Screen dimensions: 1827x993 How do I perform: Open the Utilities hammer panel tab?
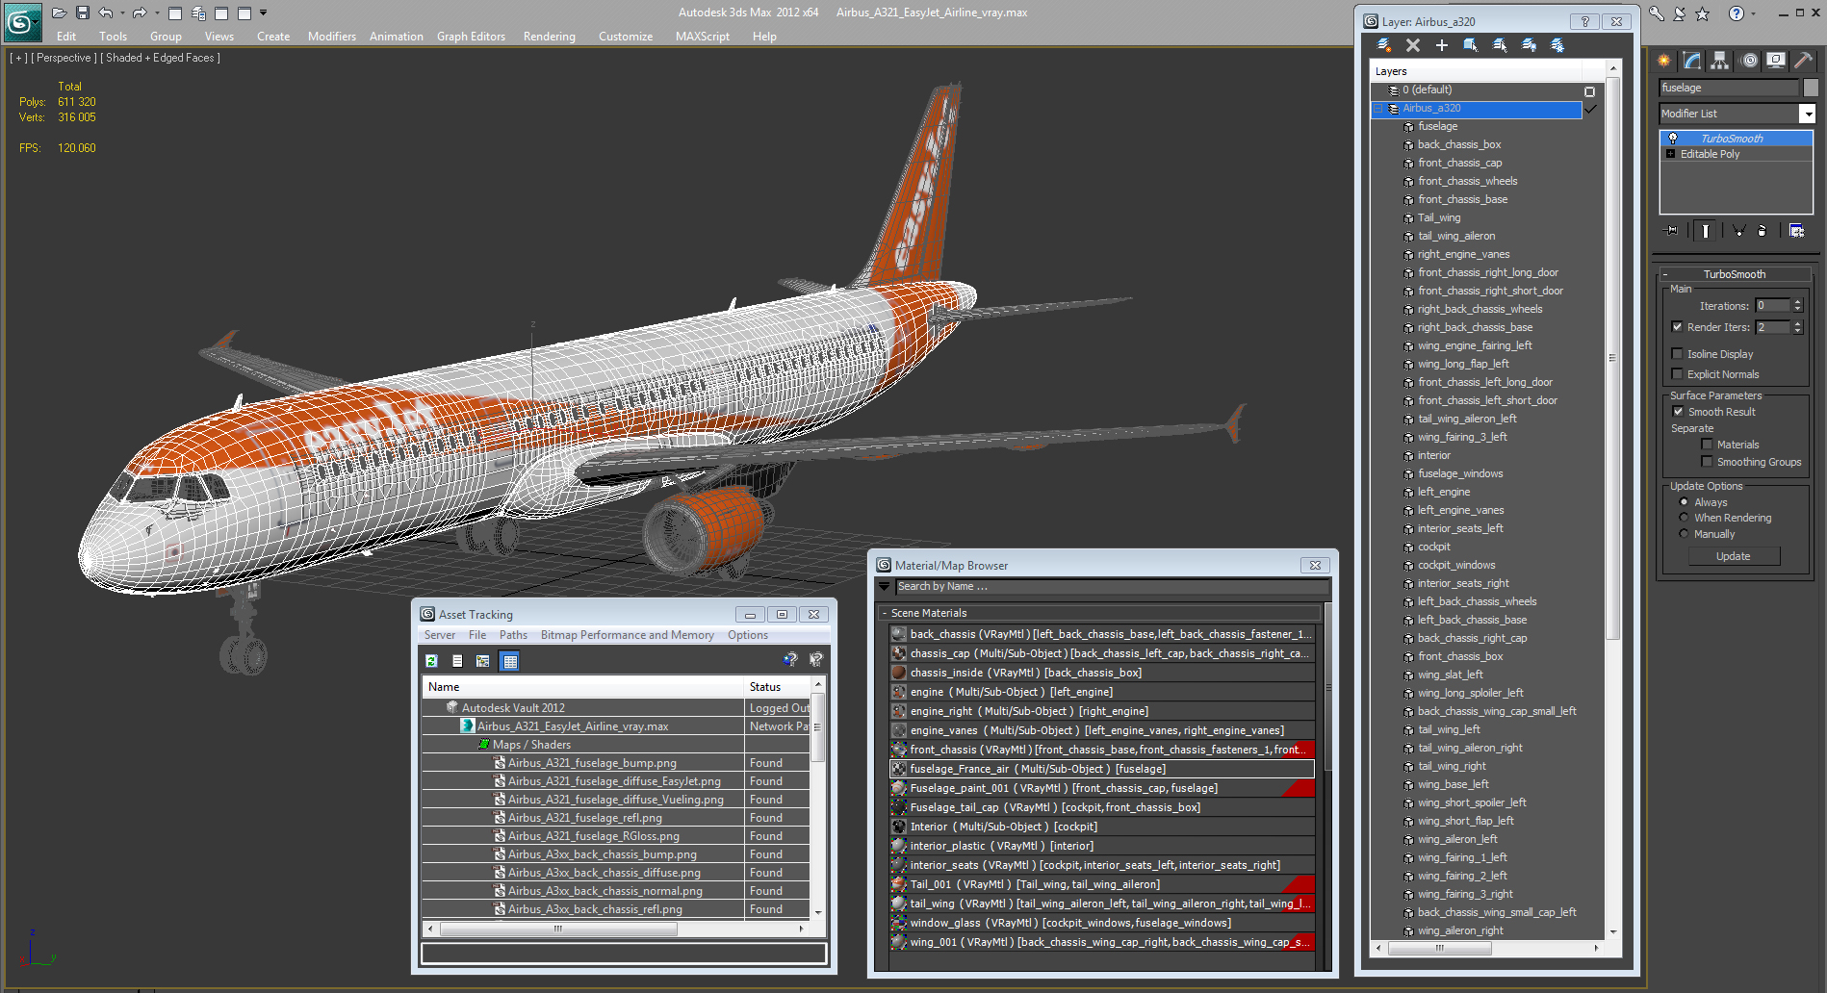pos(1804,61)
